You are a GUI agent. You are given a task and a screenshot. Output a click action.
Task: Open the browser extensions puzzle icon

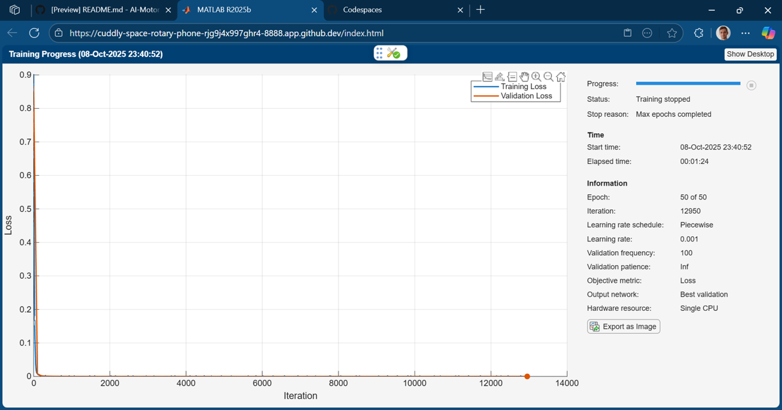699,33
